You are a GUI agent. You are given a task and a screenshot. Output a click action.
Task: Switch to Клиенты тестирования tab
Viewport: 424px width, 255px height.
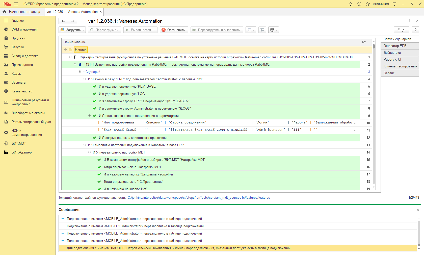pyautogui.click(x=400, y=66)
